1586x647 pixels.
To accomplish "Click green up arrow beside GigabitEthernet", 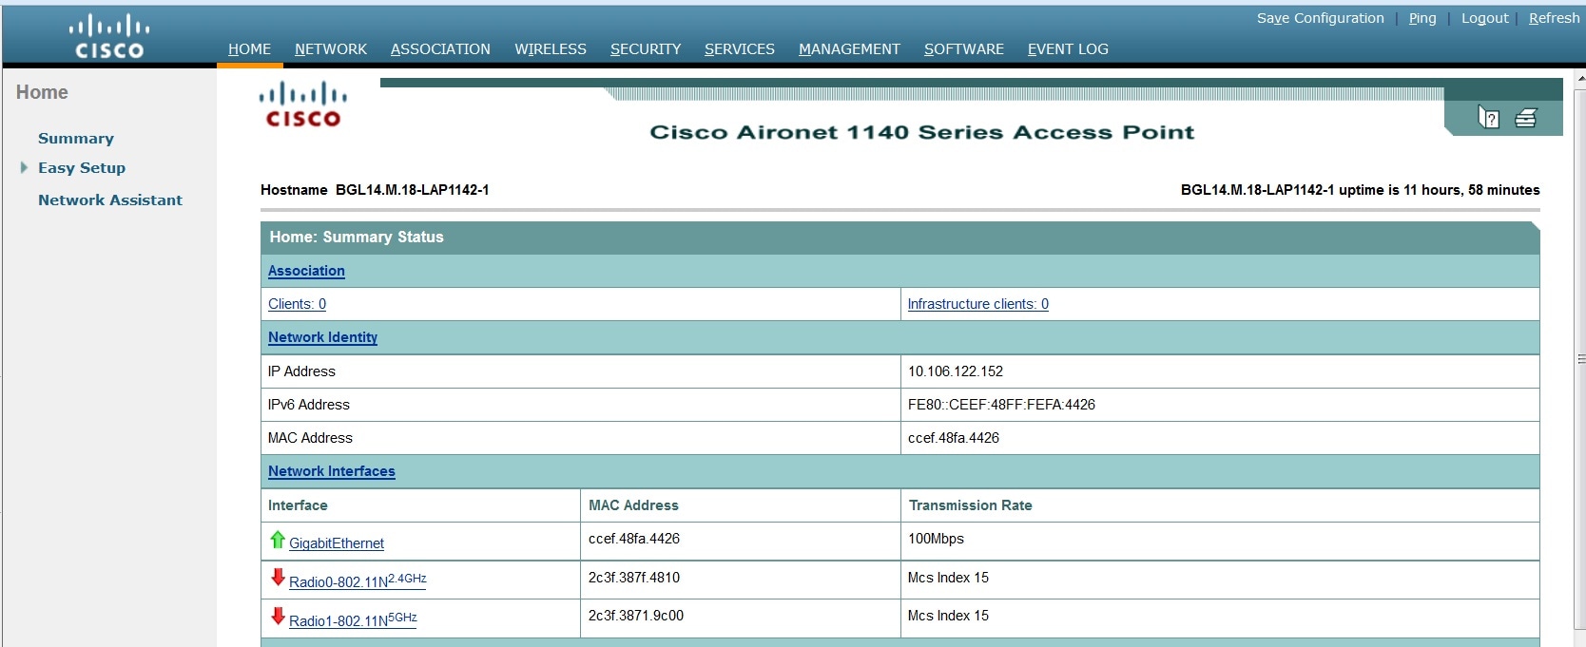I will 278,540.
